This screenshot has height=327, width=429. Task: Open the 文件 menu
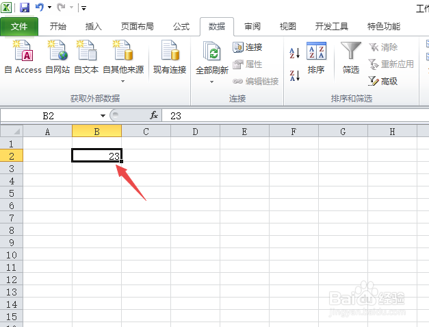19,27
